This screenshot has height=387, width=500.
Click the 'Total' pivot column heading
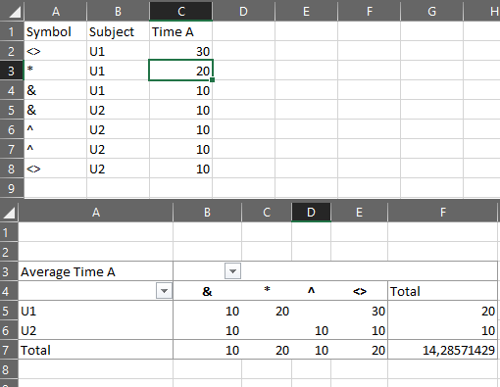tap(443, 291)
